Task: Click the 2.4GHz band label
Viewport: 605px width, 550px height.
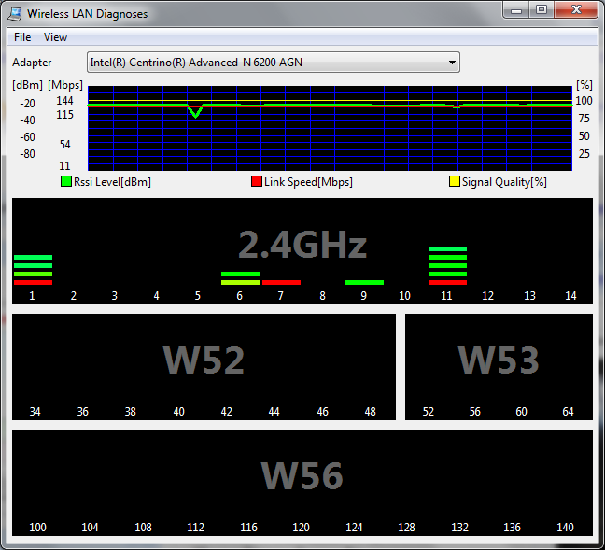Action: (x=302, y=245)
